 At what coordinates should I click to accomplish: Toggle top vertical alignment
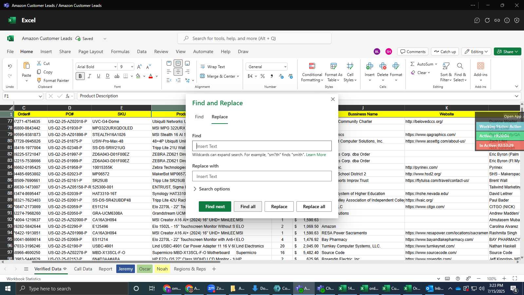point(169,63)
